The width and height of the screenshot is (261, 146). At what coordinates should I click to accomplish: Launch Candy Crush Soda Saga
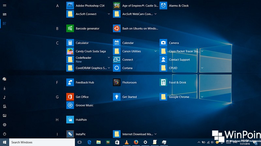(x=86, y=51)
